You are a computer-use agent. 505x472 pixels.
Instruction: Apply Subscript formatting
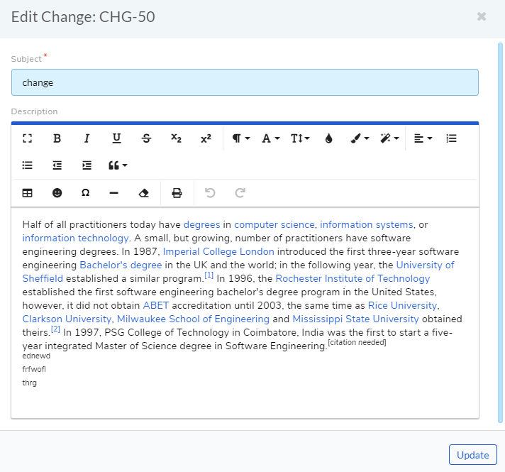(x=176, y=138)
